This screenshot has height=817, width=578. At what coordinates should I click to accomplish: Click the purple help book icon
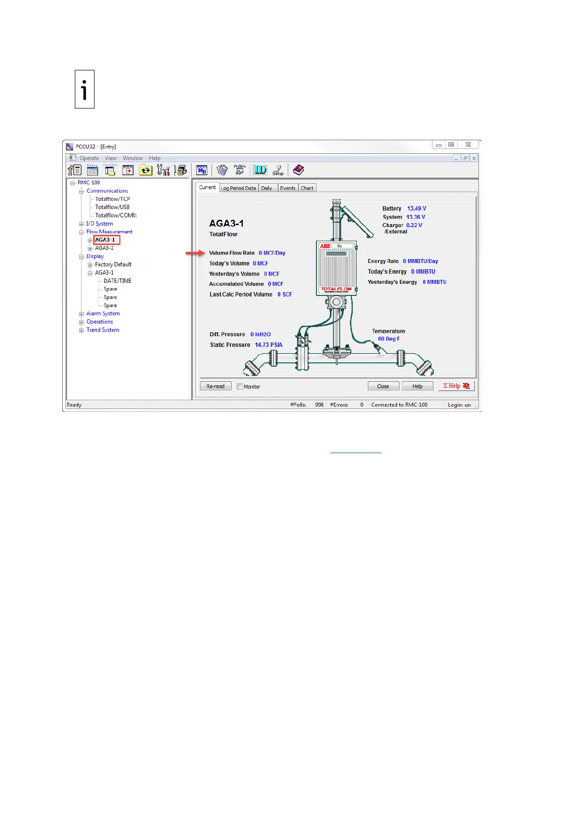pos(298,170)
